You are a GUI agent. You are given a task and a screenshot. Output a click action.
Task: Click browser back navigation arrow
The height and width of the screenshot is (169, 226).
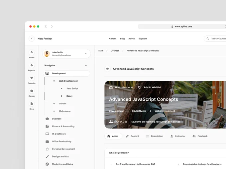(x=46, y=27)
